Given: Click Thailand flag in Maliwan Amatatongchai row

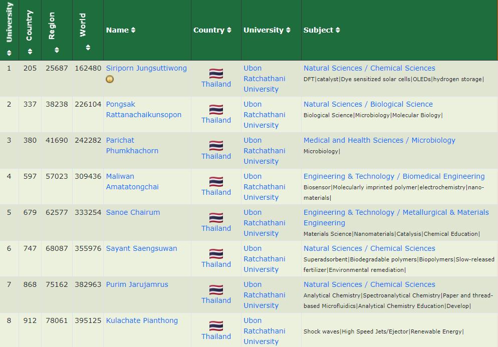Looking at the screenshot, I should click(x=216, y=182).
